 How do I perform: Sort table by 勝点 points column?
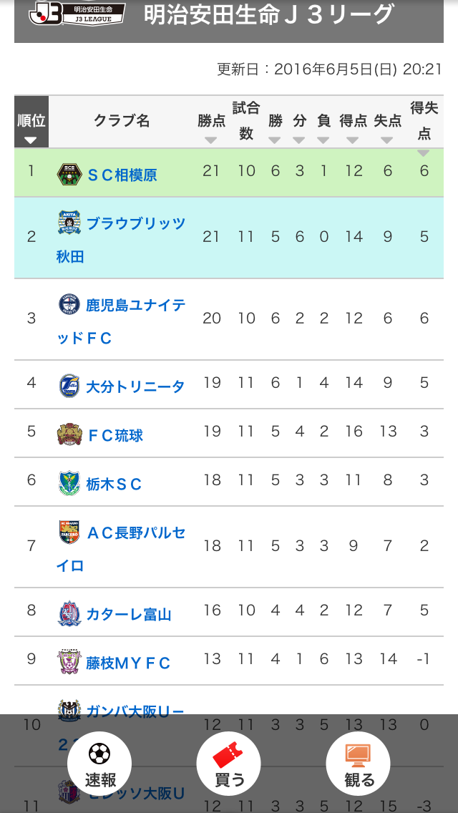click(x=211, y=123)
